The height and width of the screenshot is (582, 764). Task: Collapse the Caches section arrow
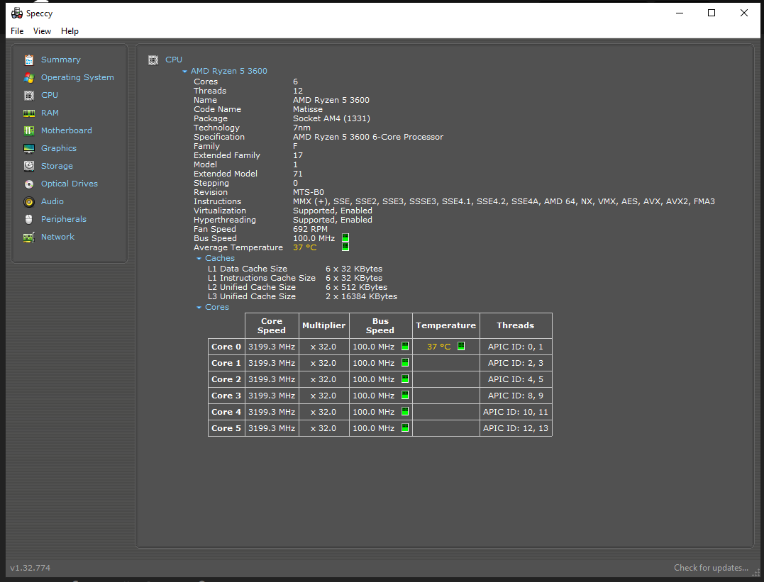199,259
